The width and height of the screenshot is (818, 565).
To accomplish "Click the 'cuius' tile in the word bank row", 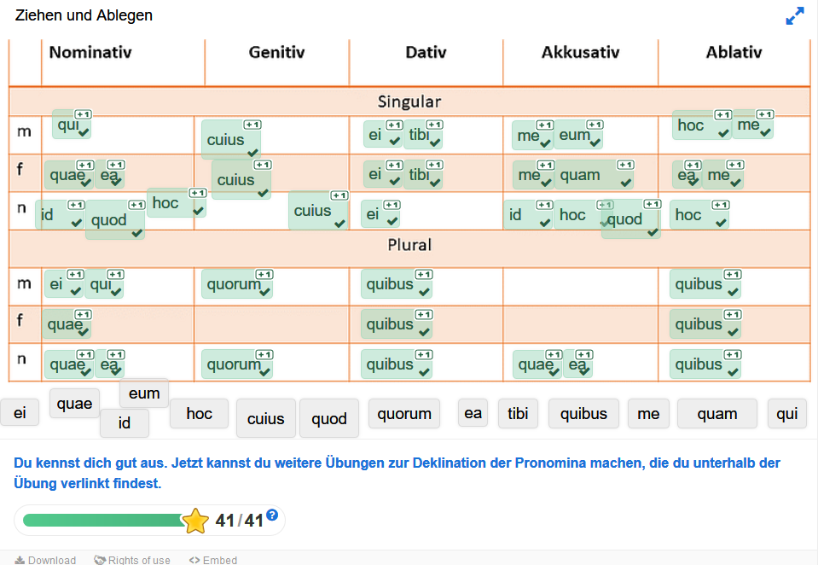I will (x=265, y=418).
